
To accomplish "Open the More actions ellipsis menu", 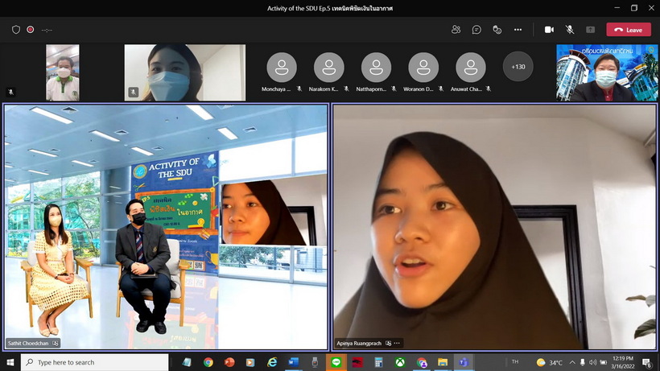I will click(x=518, y=30).
